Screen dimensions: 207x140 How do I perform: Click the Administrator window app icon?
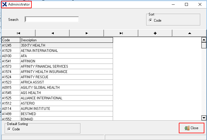[4, 4]
